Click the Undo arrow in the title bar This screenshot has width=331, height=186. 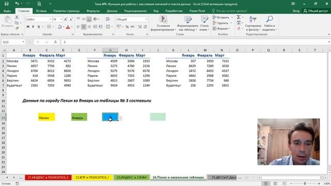pos(17,4)
